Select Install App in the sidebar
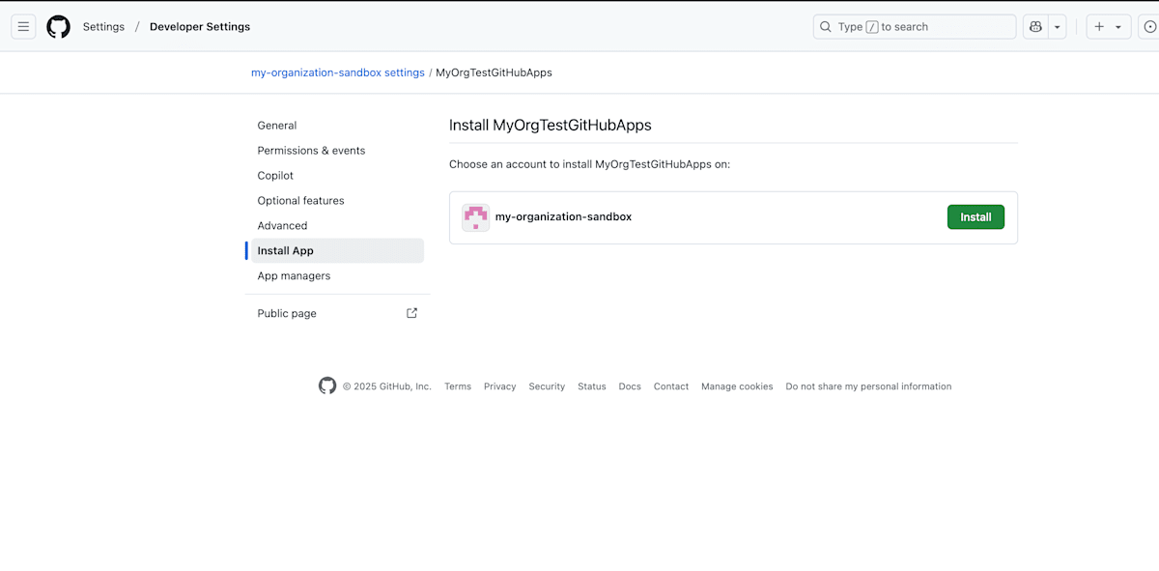 337,251
